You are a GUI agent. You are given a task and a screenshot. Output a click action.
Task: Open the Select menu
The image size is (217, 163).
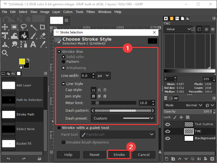click(23, 12)
